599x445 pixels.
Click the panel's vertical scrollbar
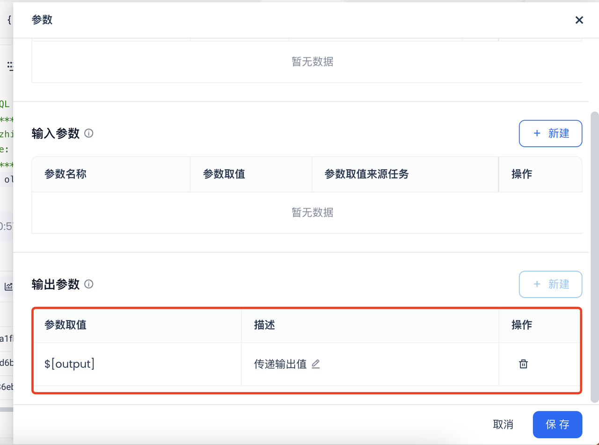point(594,257)
